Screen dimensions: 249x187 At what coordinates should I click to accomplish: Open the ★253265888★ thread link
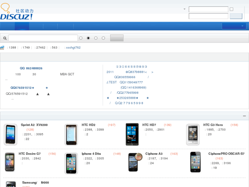pos(128,98)
